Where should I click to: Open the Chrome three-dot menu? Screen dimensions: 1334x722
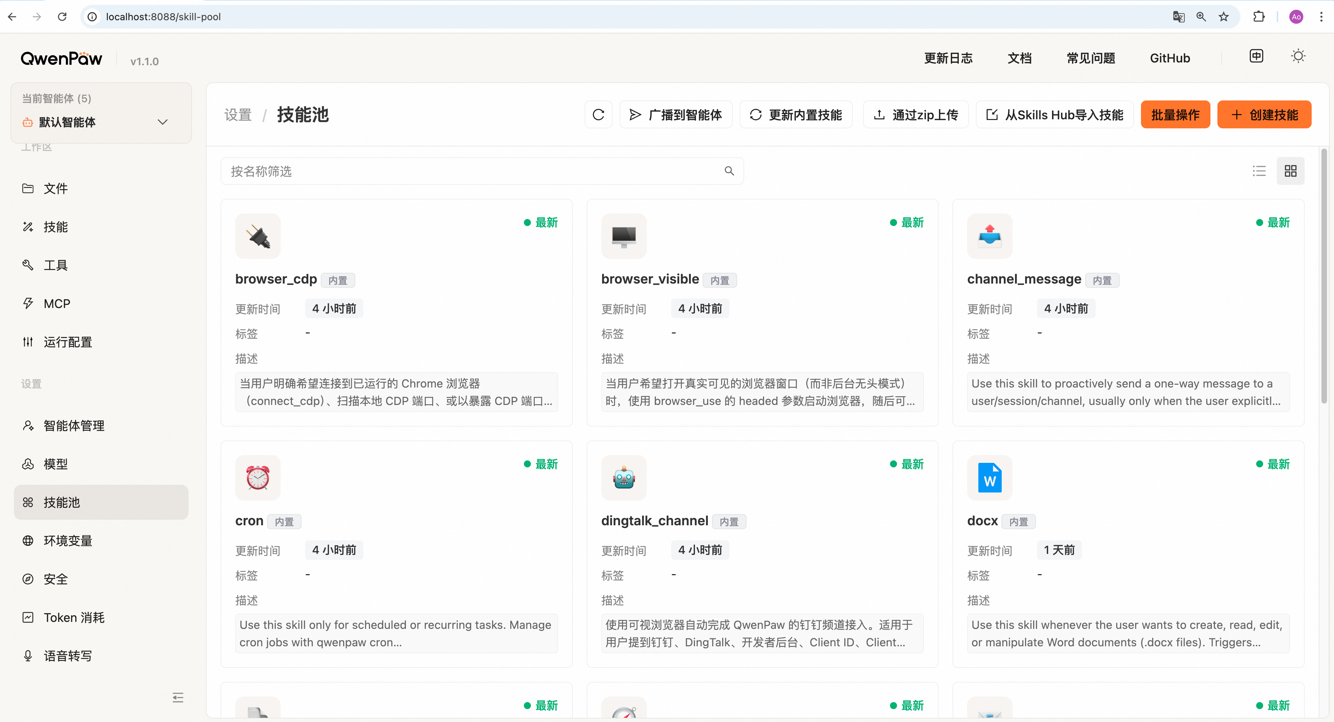tap(1321, 16)
